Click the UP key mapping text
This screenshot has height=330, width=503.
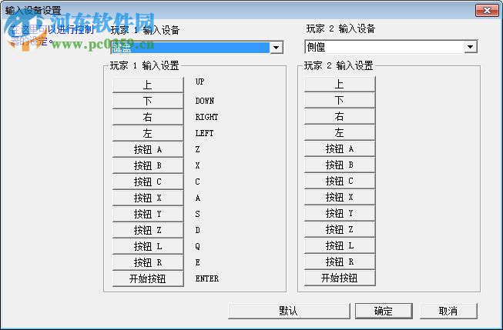coord(200,82)
